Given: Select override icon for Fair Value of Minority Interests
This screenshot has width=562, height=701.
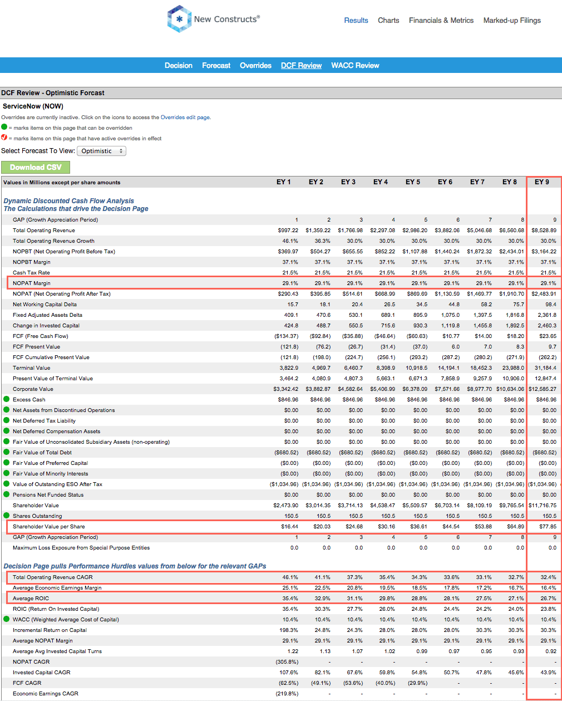Looking at the screenshot, I should [x=6, y=473].
